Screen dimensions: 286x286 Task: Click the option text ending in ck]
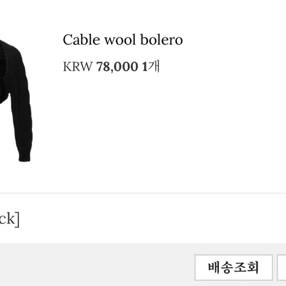coord(9,219)
